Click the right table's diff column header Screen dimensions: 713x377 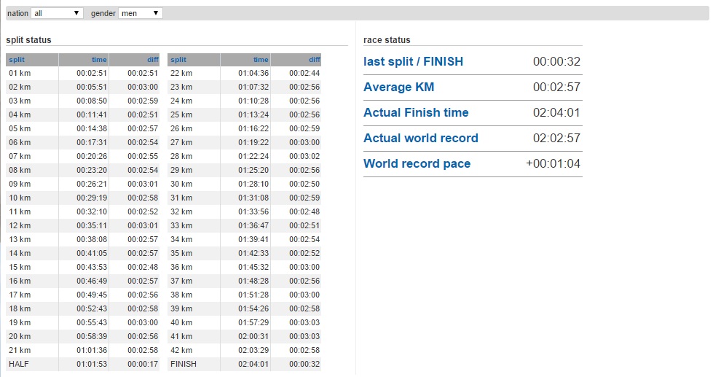(x=315, y=60)
